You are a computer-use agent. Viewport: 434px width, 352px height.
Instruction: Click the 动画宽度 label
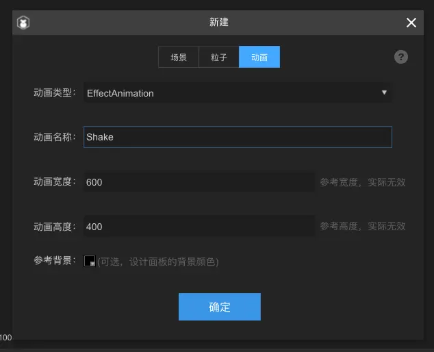pyautogui.click(x=55, y=181)
